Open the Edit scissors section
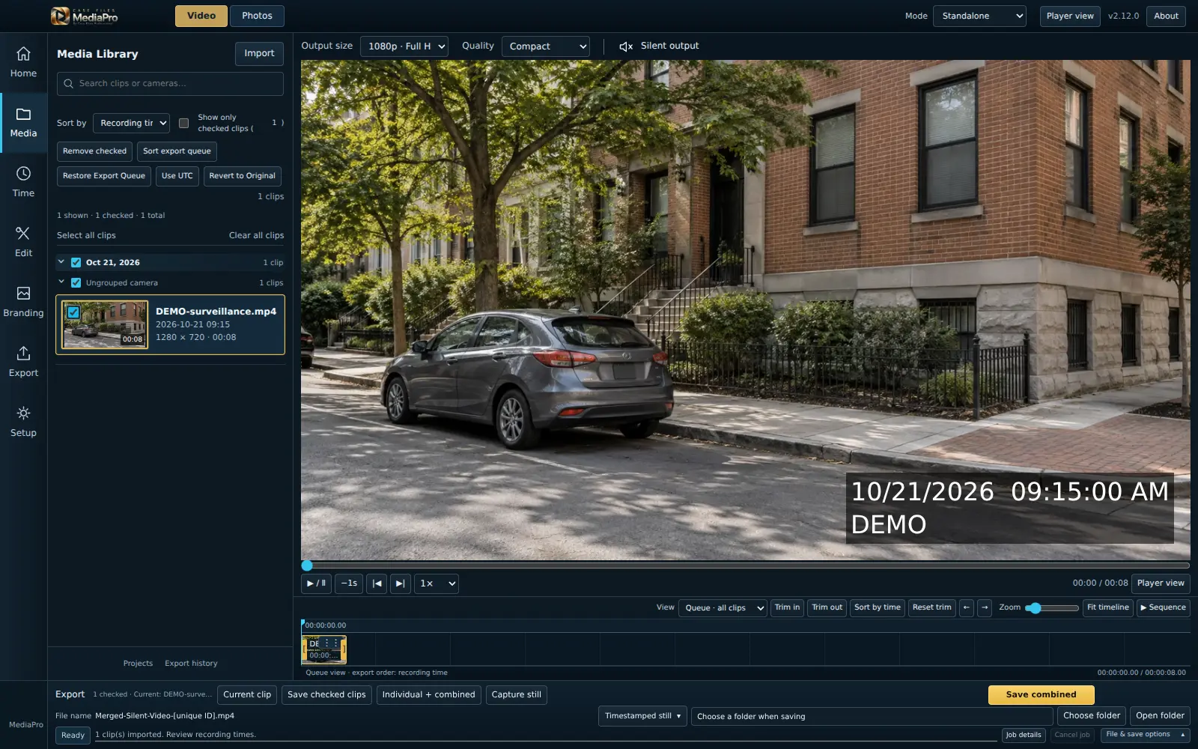 23,243
